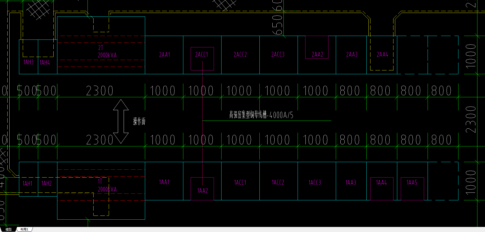Select the double-headed arrow beside 操作面
485x232 pixels.
(121, 122)
